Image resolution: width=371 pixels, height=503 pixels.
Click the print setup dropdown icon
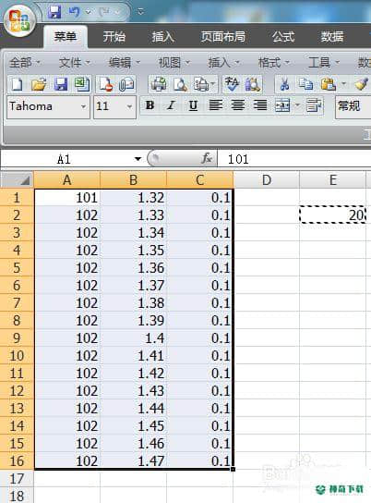[204, 84]
